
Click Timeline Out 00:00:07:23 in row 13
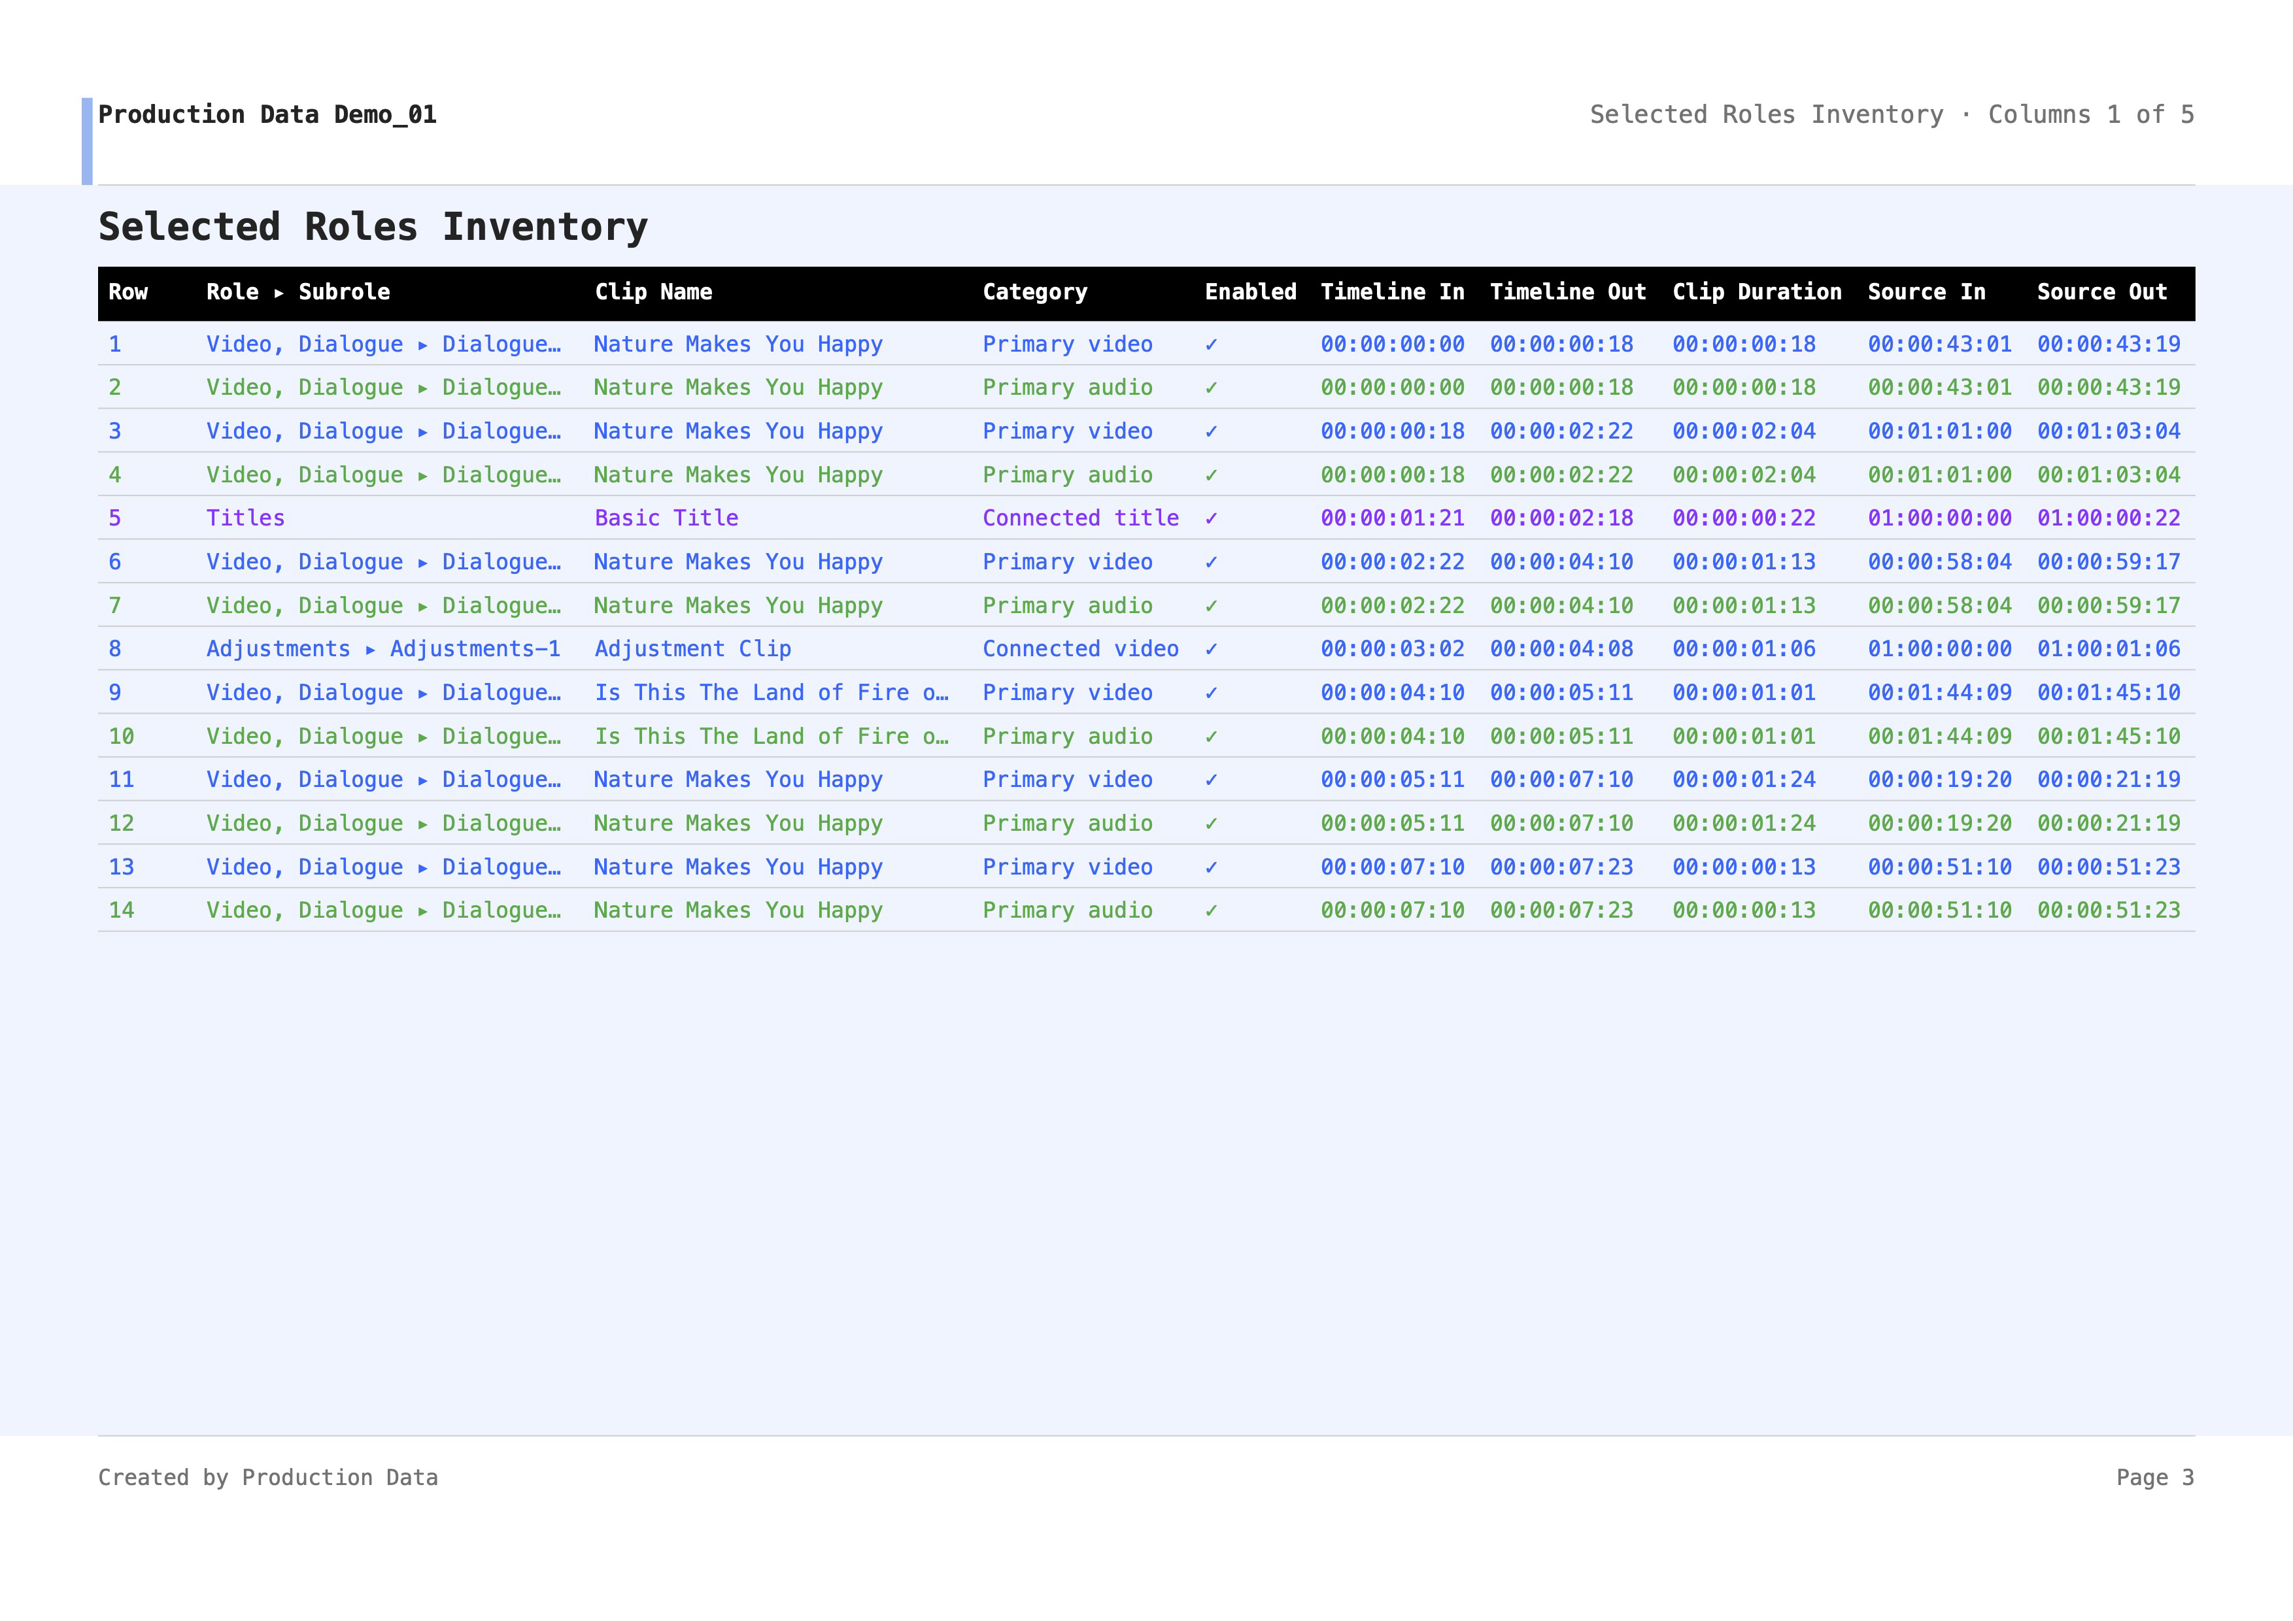click(x=1562, y=867)
